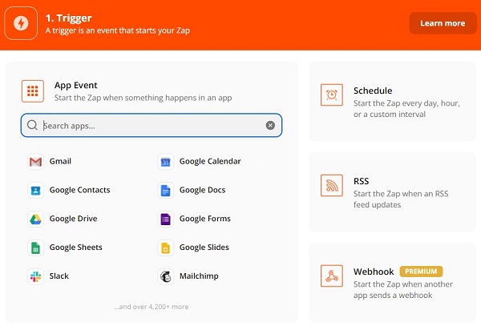Click "Start the Zap when something happens" subtitle
The height and width of the screenshot is (330, 481).
tap(143, 98)
